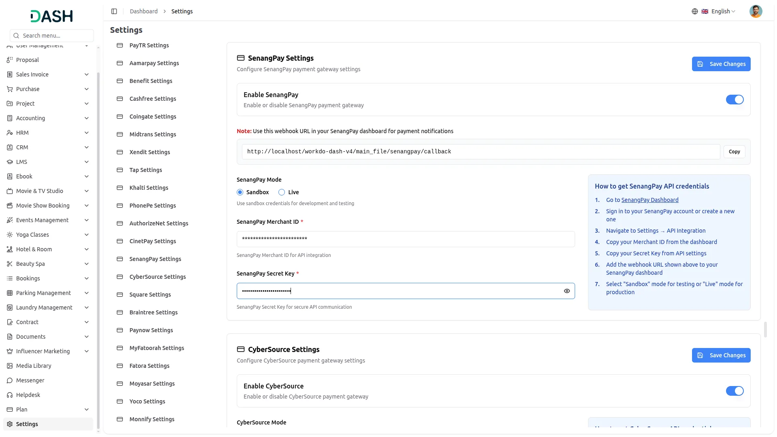
Task: Show the SenangPay Secret Key
Action: click(x=567, y=291)
